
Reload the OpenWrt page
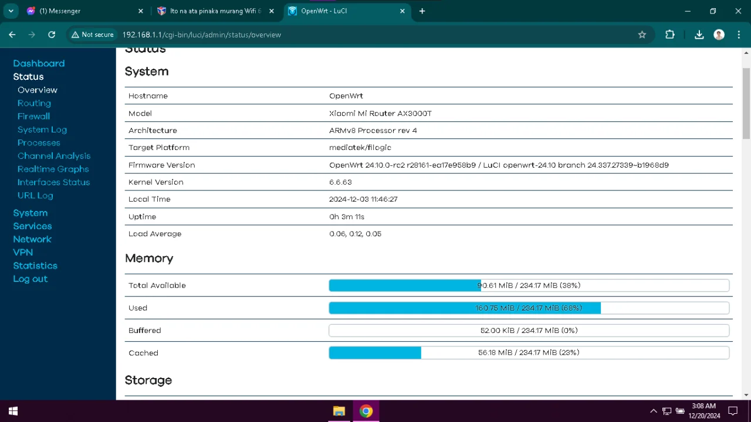(52, 35)
